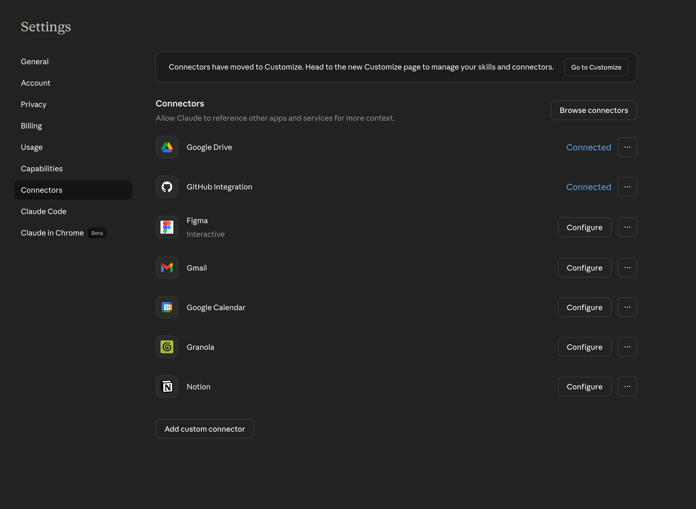Click the Browse connectors button
696x509 pixels.
594,110
